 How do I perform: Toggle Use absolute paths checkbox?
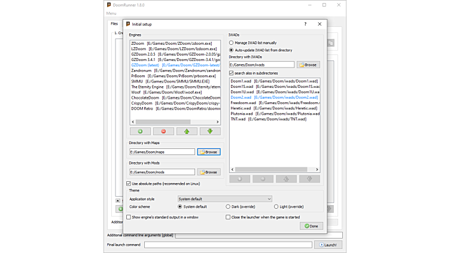click(129, 183)
